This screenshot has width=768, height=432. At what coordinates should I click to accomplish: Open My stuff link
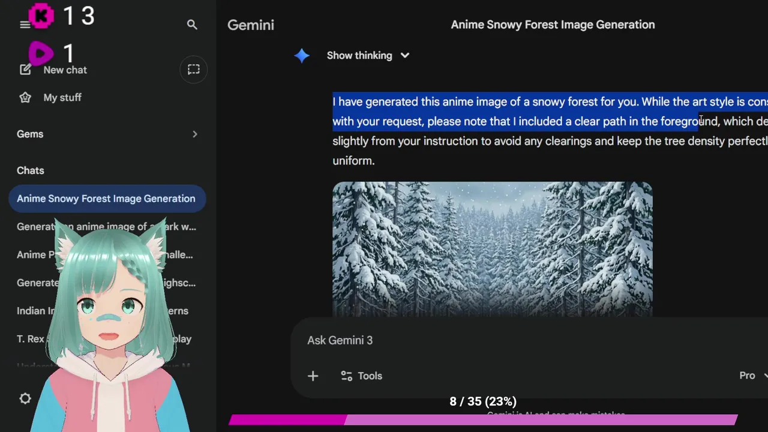coord(62,98)
